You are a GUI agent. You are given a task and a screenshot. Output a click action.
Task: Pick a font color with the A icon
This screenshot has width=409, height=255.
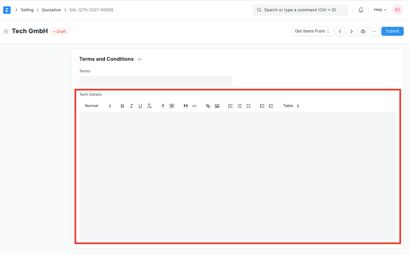coord(163,106)
